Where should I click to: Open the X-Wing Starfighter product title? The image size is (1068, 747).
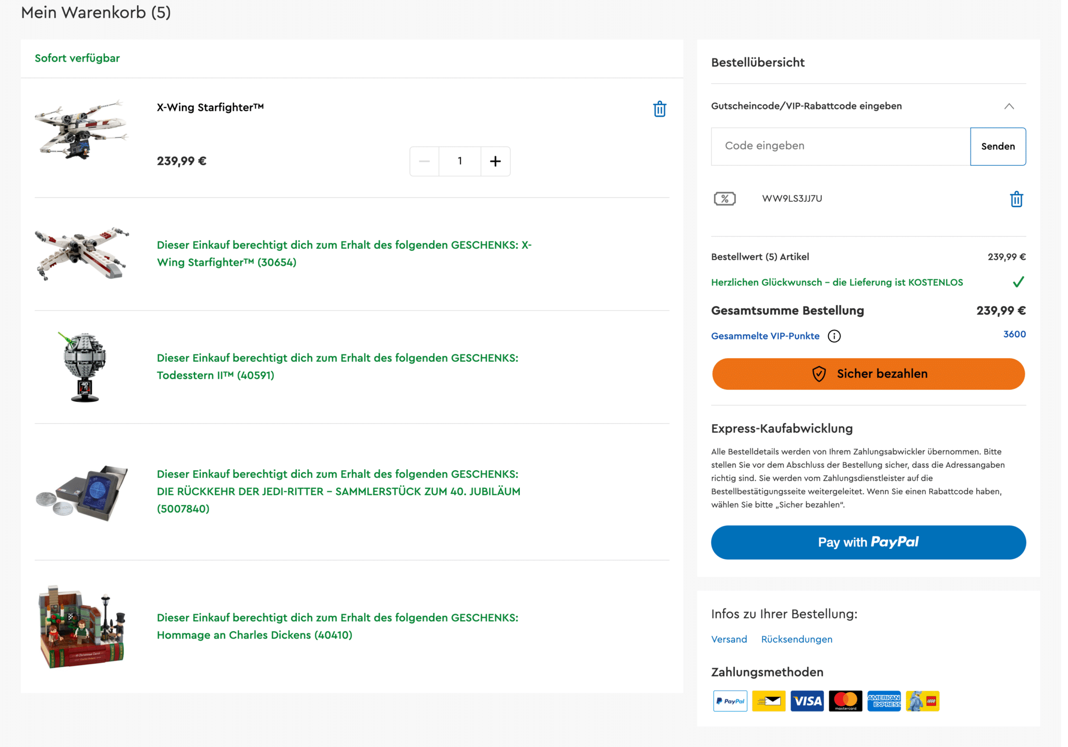210,107
